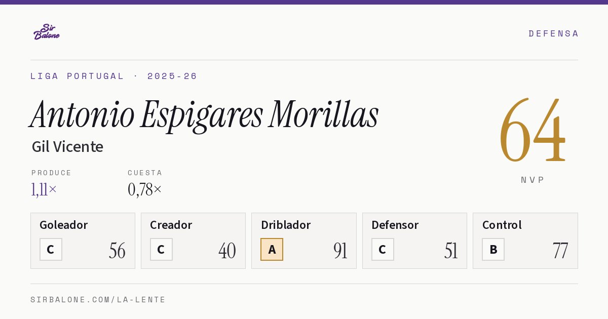The height and width of the screenshot is (319, 608).
Task: Select the 0,78× cost value
Action: (145, 189)
